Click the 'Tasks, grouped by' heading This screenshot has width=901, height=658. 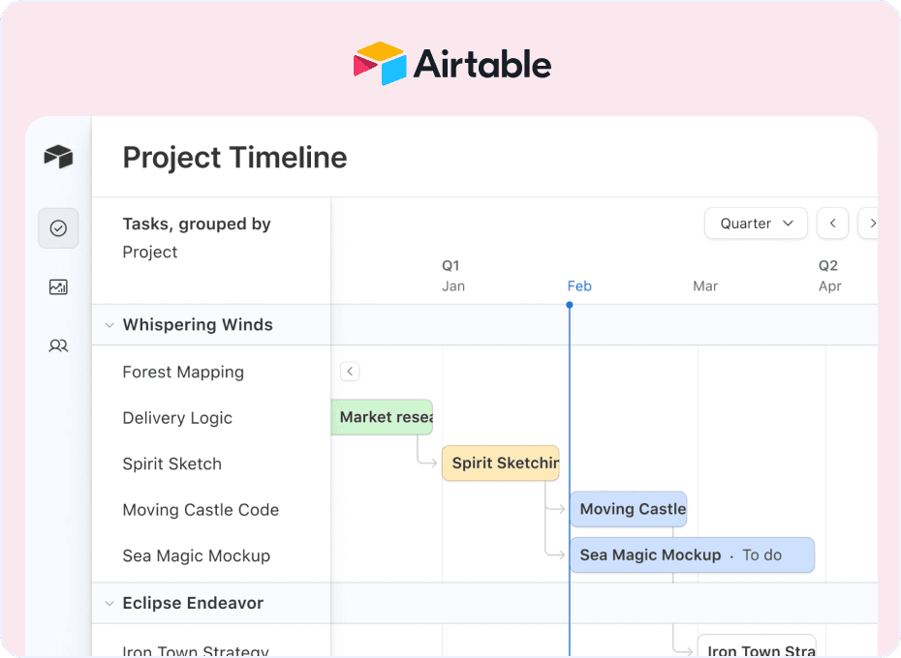click(x=196, y=224)
